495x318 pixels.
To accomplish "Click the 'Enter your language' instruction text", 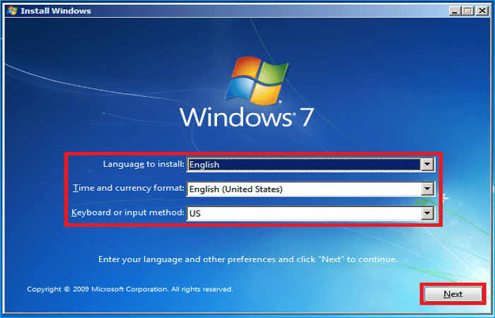I will click(248, 259).
